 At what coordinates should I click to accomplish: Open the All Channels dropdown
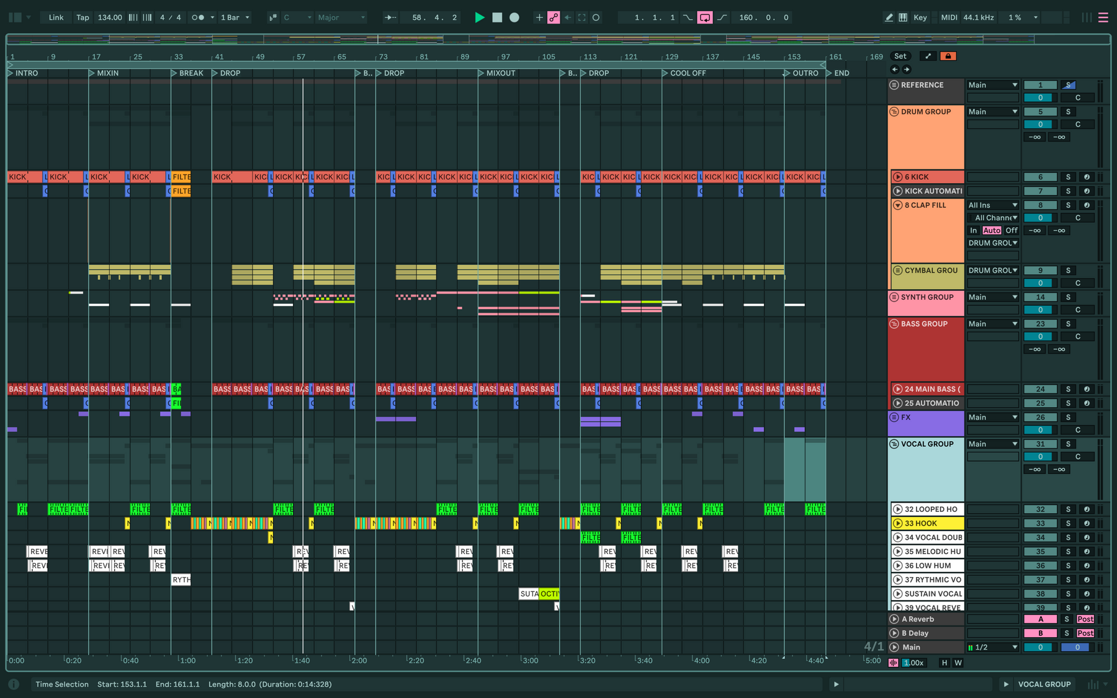(993, 218)
